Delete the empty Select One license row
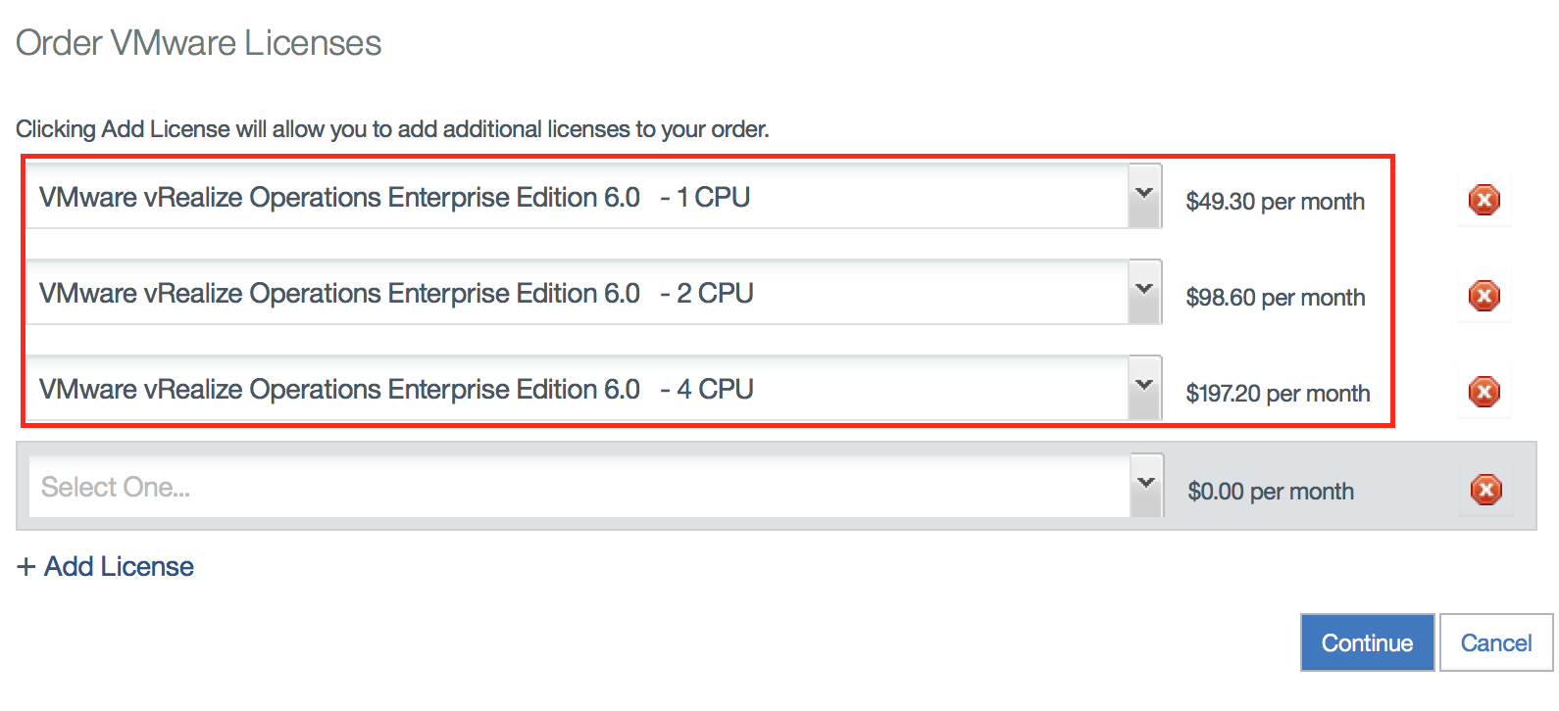The width and height of the screenshot is (1559, 711). [1485, 490]
